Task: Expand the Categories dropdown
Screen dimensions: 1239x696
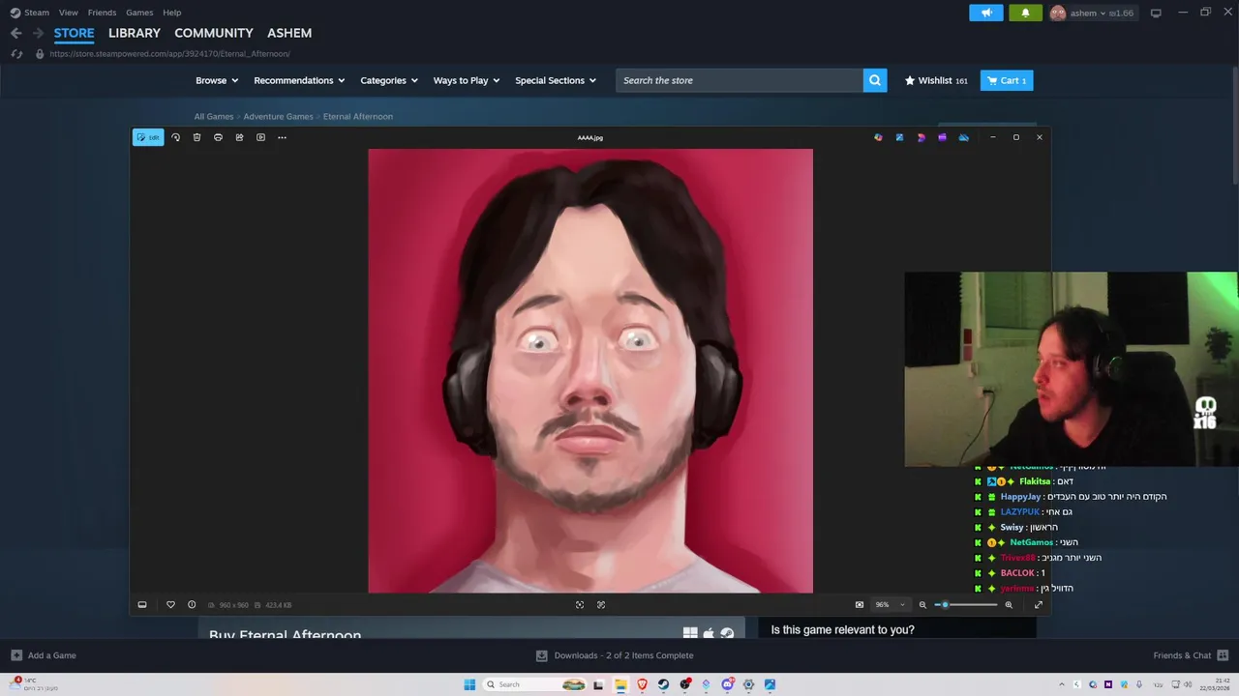Action: 389,80
